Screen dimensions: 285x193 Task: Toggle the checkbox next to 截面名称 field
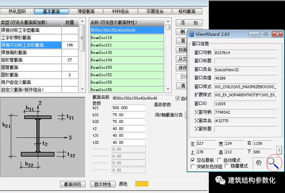pyautogui.click(x=178, y=98)
